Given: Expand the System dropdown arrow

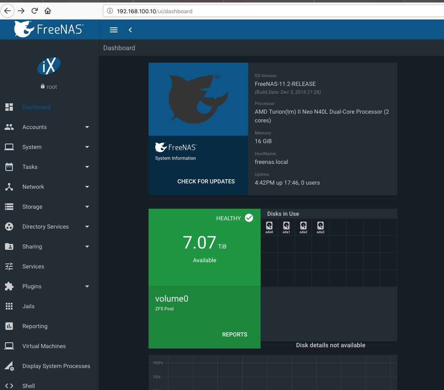Looking at the screenshot, I should point(87,147).
